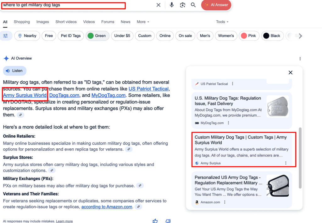Start voice search with the microphone icon
The height and width of the screenshot is (223, 322).
click(x=172, y=5)
